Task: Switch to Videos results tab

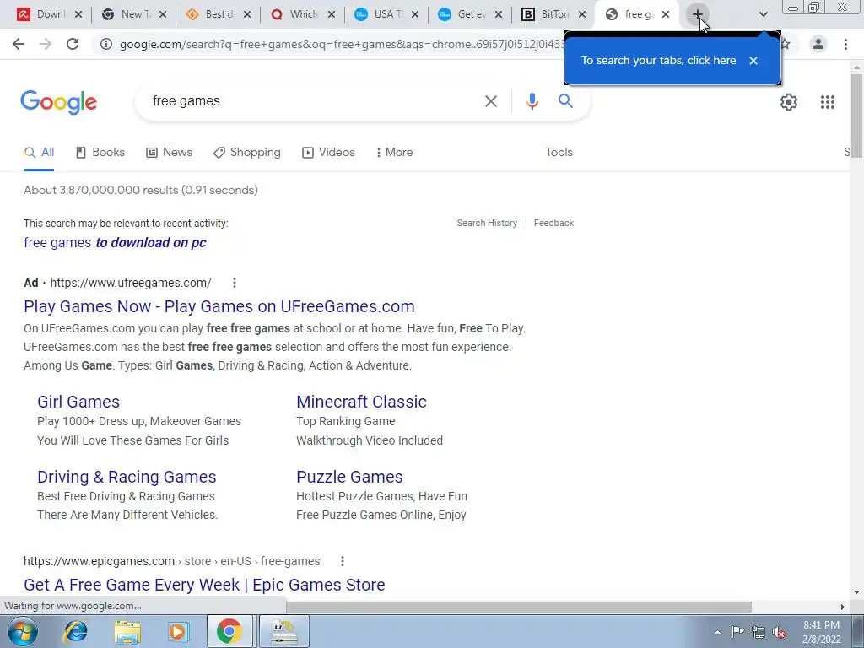Action: point(328,153)
